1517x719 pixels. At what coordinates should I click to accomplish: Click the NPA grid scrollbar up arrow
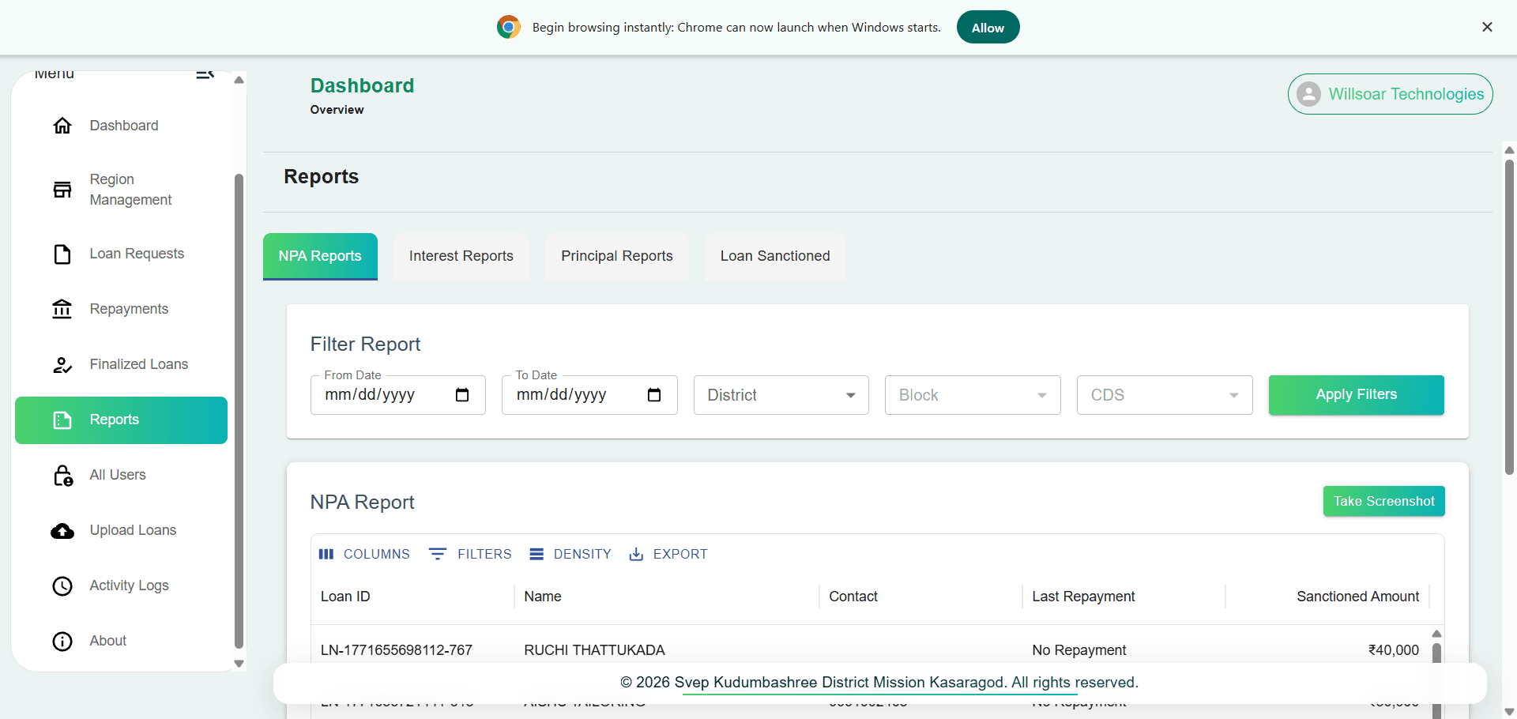pos(1436,634)
